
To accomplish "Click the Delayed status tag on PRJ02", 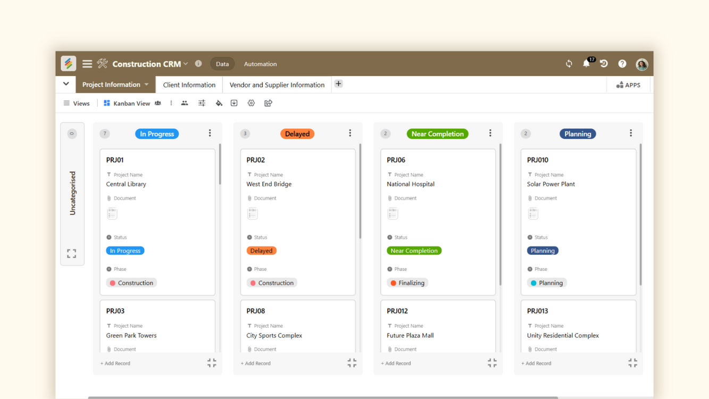I will (x=261, y=251).
